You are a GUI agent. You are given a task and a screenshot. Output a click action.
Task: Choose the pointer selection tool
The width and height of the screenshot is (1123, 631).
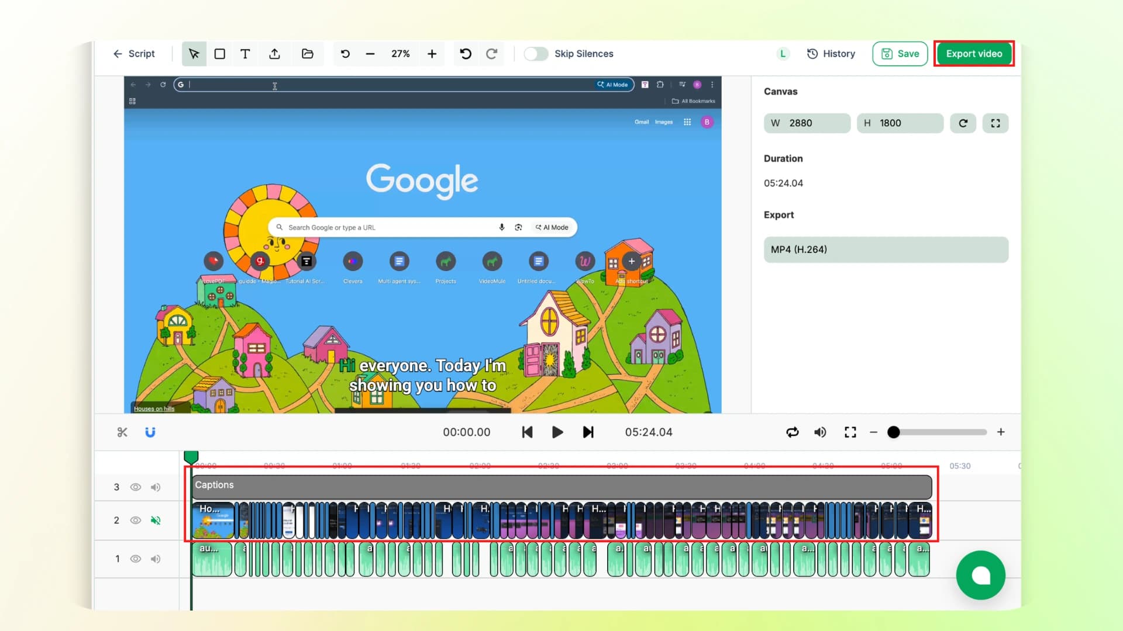tap(194, 53)
